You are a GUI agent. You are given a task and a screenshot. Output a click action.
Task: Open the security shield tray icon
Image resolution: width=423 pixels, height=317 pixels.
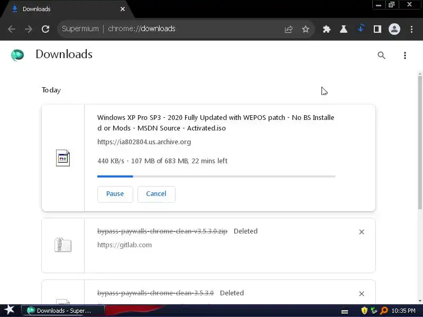click(x=364, y=311)
